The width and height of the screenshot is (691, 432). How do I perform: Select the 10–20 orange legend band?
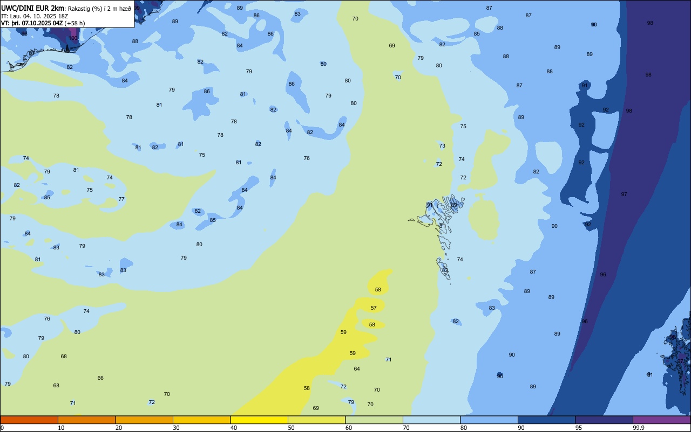click(86, 420)
